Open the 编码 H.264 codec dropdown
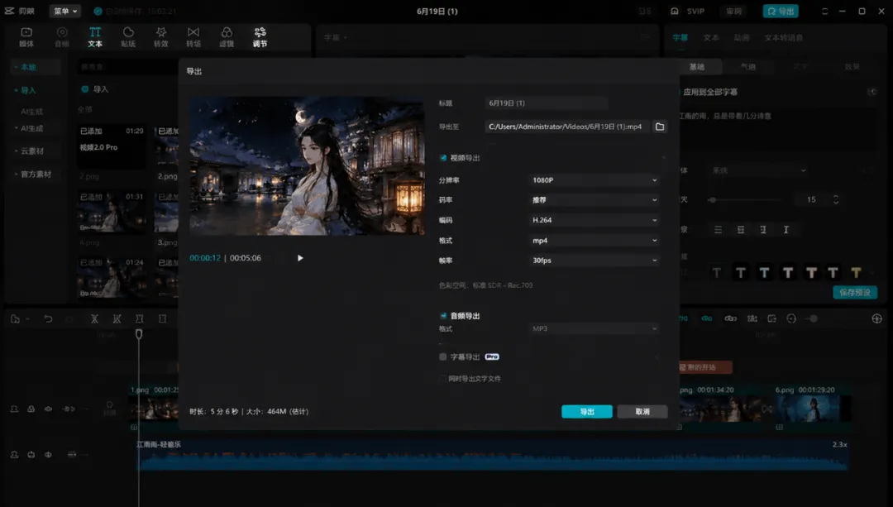893x507 pixels. [x=594, y=220]
